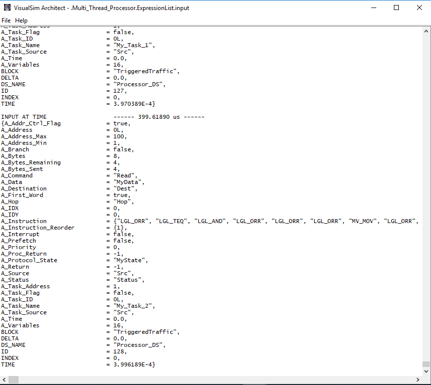Click the vertical scrollbar down arrow

426,371
